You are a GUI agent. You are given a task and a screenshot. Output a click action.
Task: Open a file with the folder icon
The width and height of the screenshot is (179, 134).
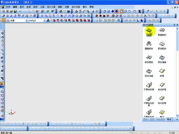[11, 11]
